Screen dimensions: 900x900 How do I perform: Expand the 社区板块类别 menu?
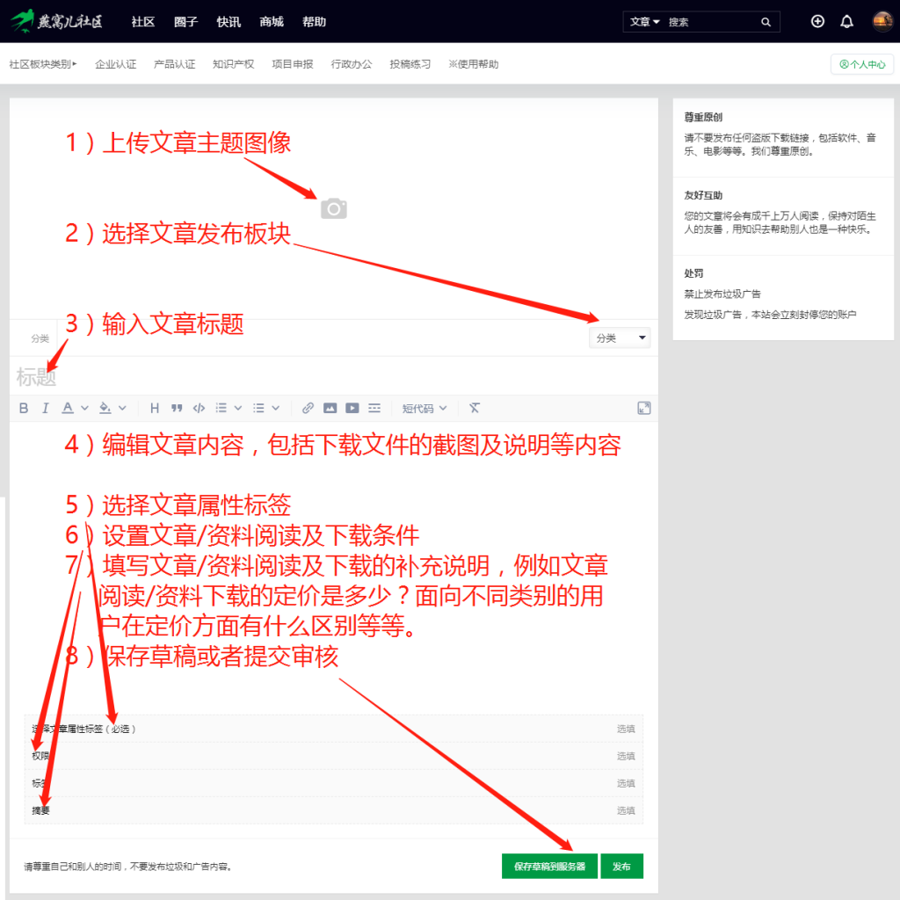[42, 63]
